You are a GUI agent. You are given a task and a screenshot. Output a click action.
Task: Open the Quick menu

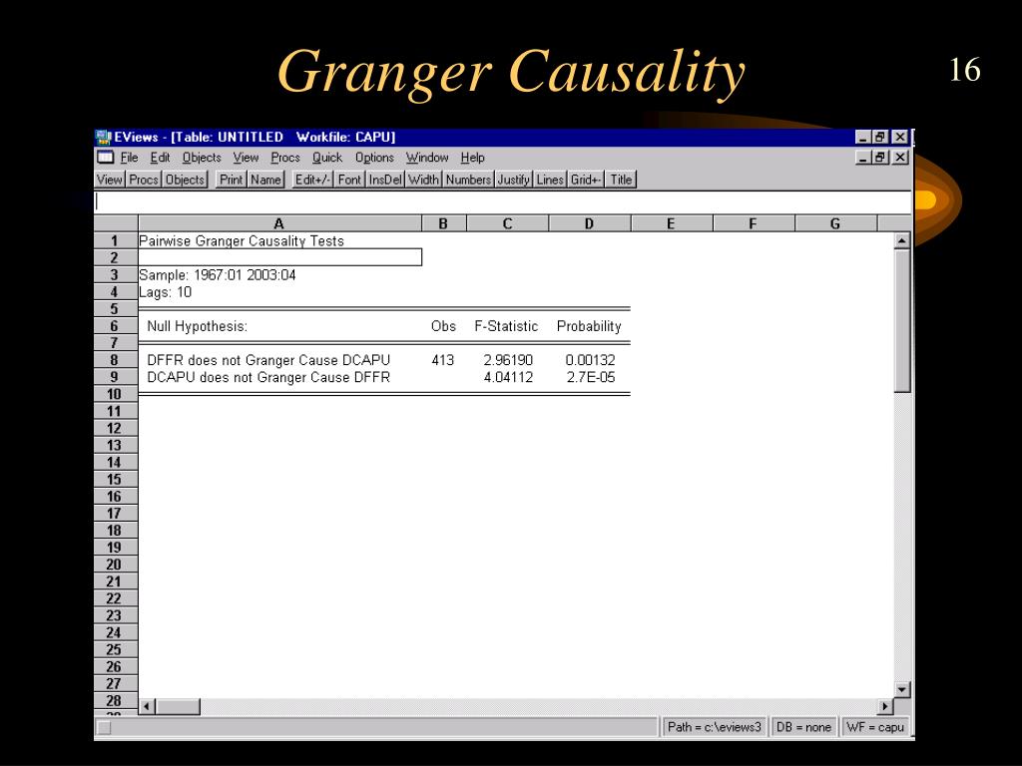tap(327, 158)
